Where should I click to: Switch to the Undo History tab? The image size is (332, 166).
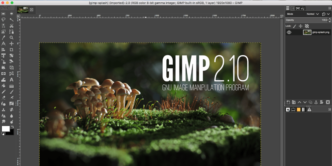(x=303, y=8)
